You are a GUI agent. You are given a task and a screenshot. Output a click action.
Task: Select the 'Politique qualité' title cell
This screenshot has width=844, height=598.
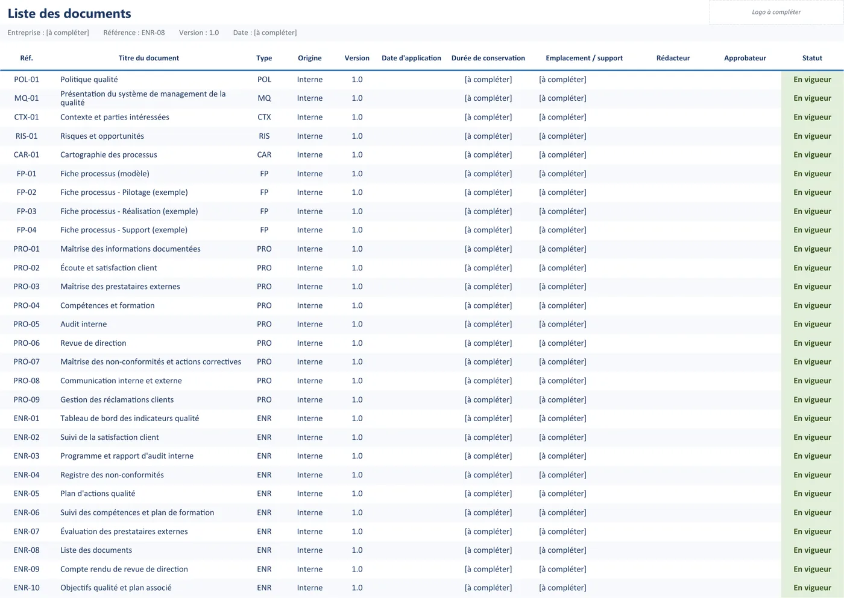click(89, 80)
